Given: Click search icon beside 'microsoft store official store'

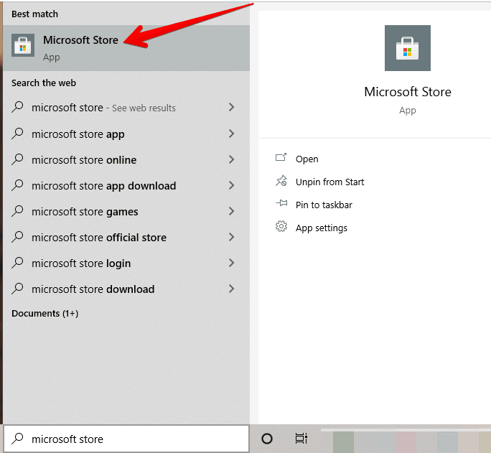Looking at the screenshot, I should pos(17,237).
